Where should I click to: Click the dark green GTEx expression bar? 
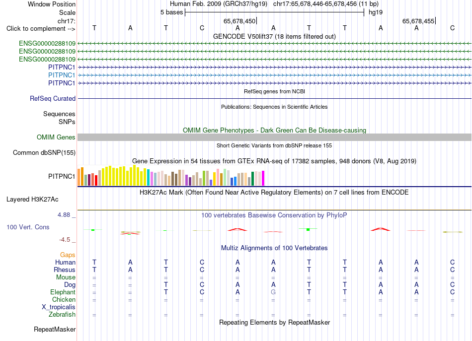click(x=252, y=178)
